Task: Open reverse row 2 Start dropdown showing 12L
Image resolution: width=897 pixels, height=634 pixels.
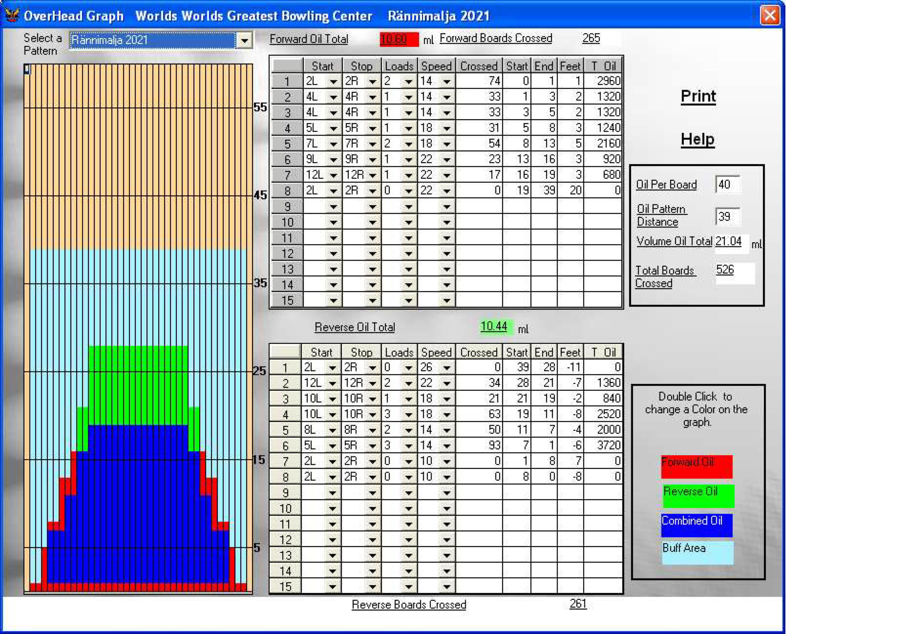Action: coord(333,383)
